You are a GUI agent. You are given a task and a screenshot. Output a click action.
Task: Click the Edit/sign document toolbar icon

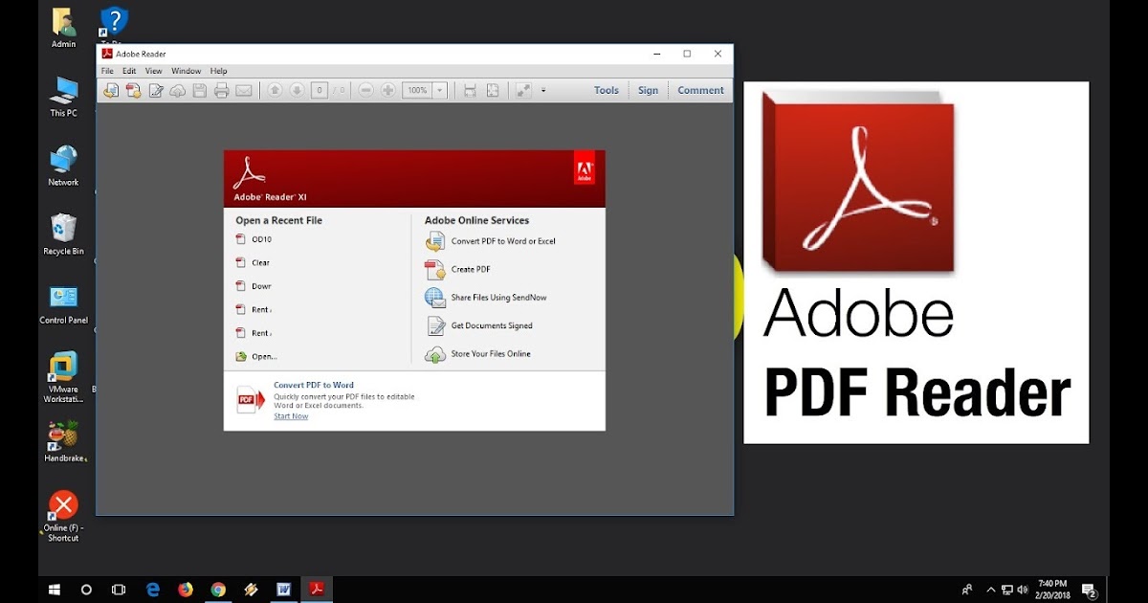pos(156,90)
